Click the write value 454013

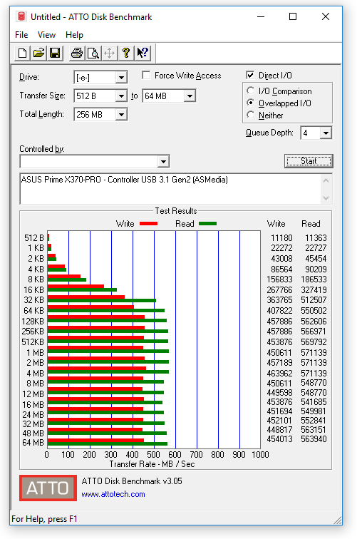pyautogui.click(x=280, y=438)
